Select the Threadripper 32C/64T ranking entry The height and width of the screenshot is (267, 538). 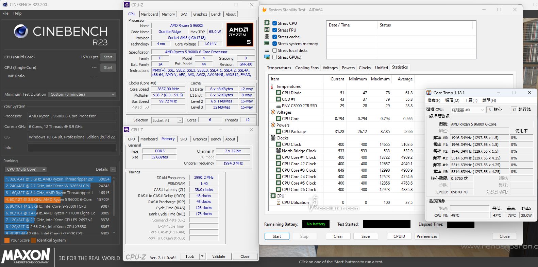tap(57, 179)
